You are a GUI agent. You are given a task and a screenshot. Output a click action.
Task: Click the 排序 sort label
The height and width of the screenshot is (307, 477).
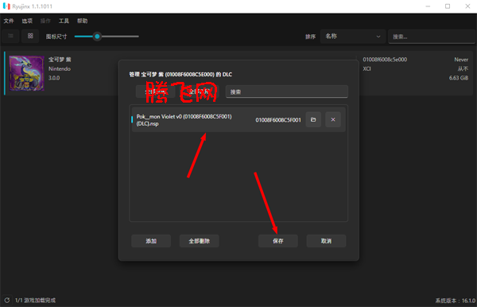[x=311, y=37]
